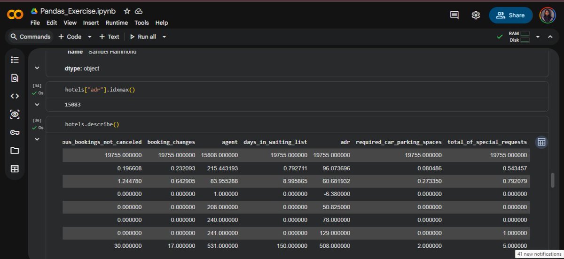This screenshot has height=259, width=564.
Task: Open the Edit menu
Action: 52,23
